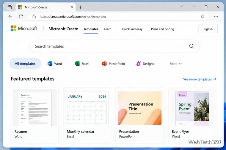Click PowerPoint label under Presentation card
The image size is (226, 150).
coord(127,137)
